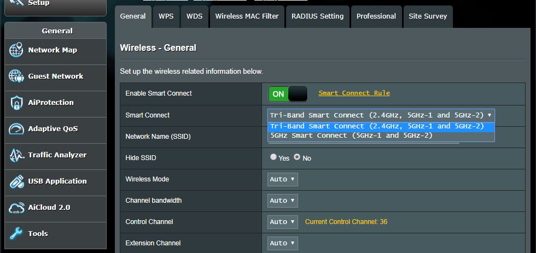
Task: Click the AiCloud 2.0 cloud icon
Action: 16,208
